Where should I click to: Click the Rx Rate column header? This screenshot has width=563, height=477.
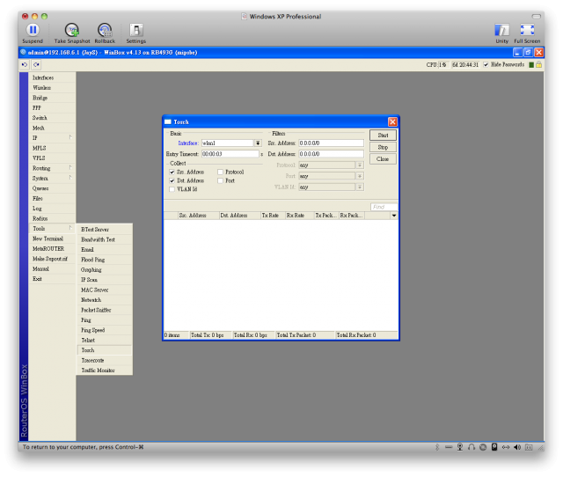(299, 216)
